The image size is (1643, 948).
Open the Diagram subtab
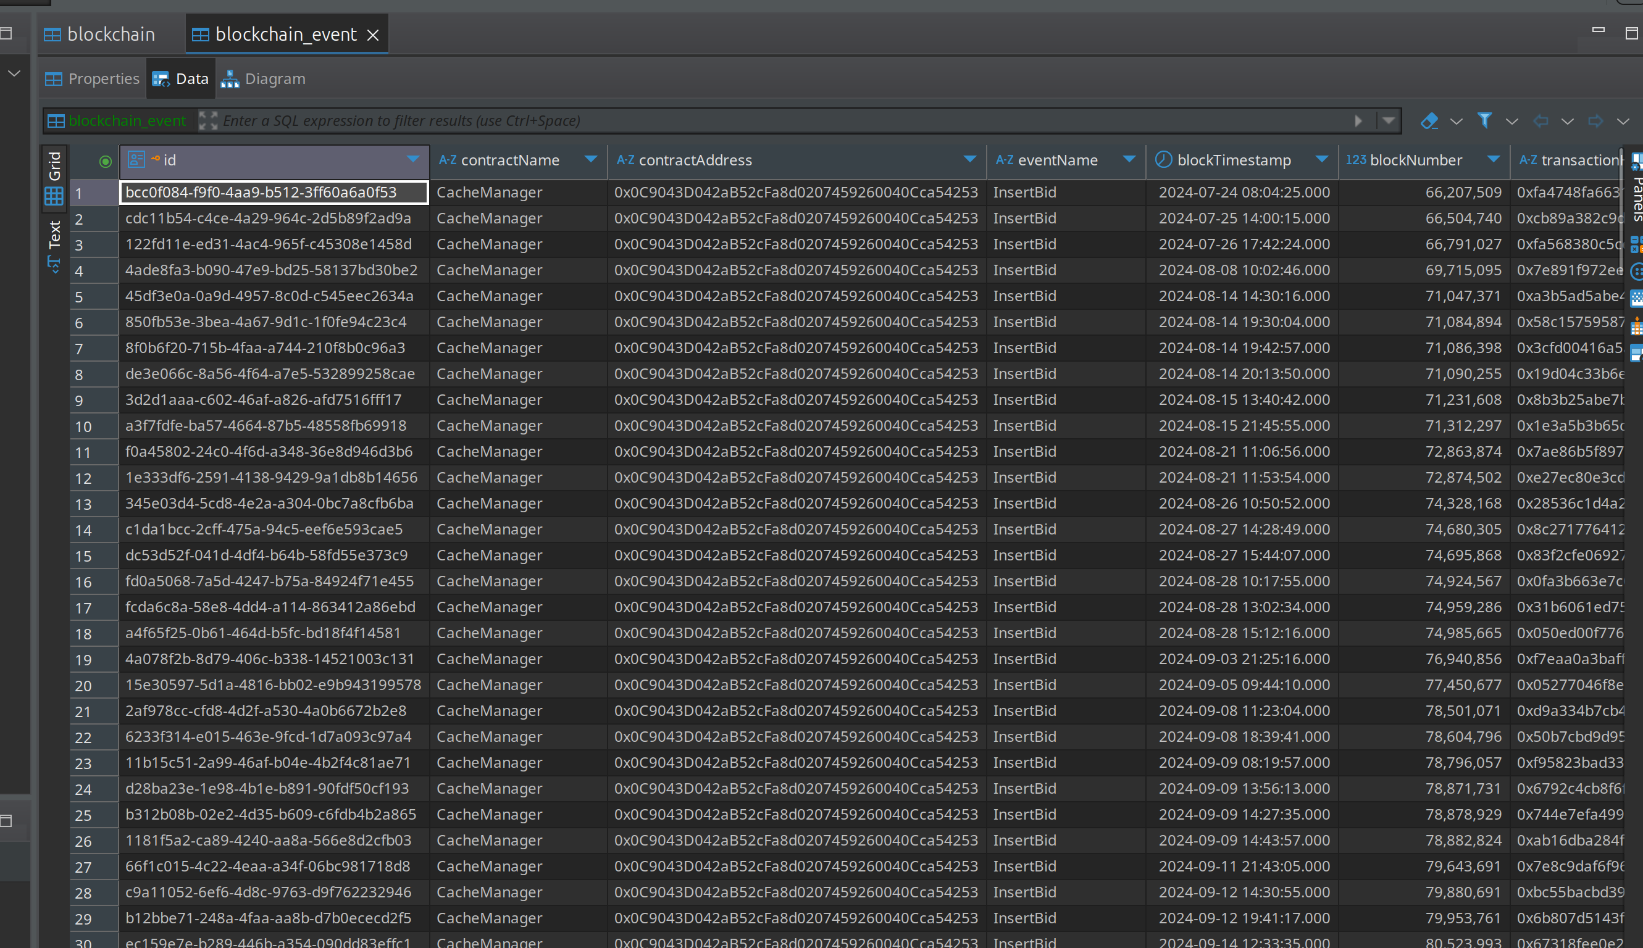point(263,79)
